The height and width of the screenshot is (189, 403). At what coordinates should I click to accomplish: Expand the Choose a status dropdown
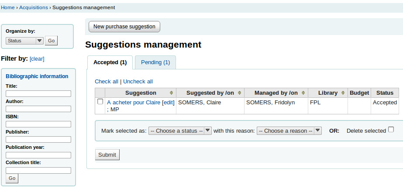click(180, 131)
